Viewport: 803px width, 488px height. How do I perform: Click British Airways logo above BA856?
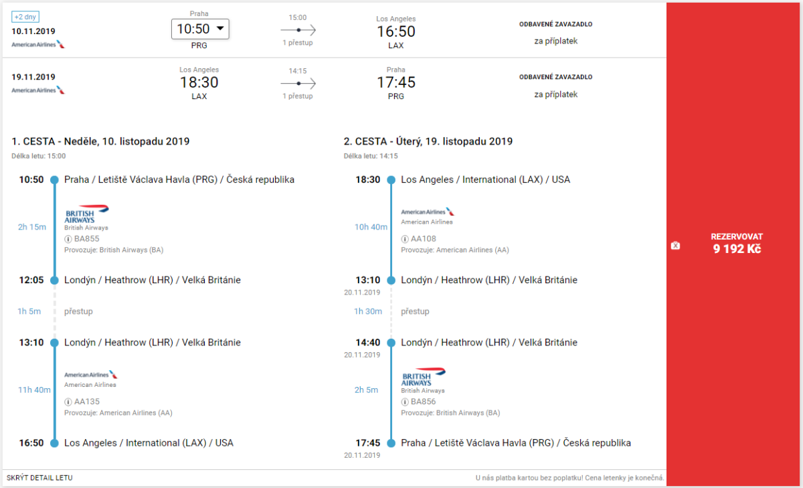tap(423, 377)
